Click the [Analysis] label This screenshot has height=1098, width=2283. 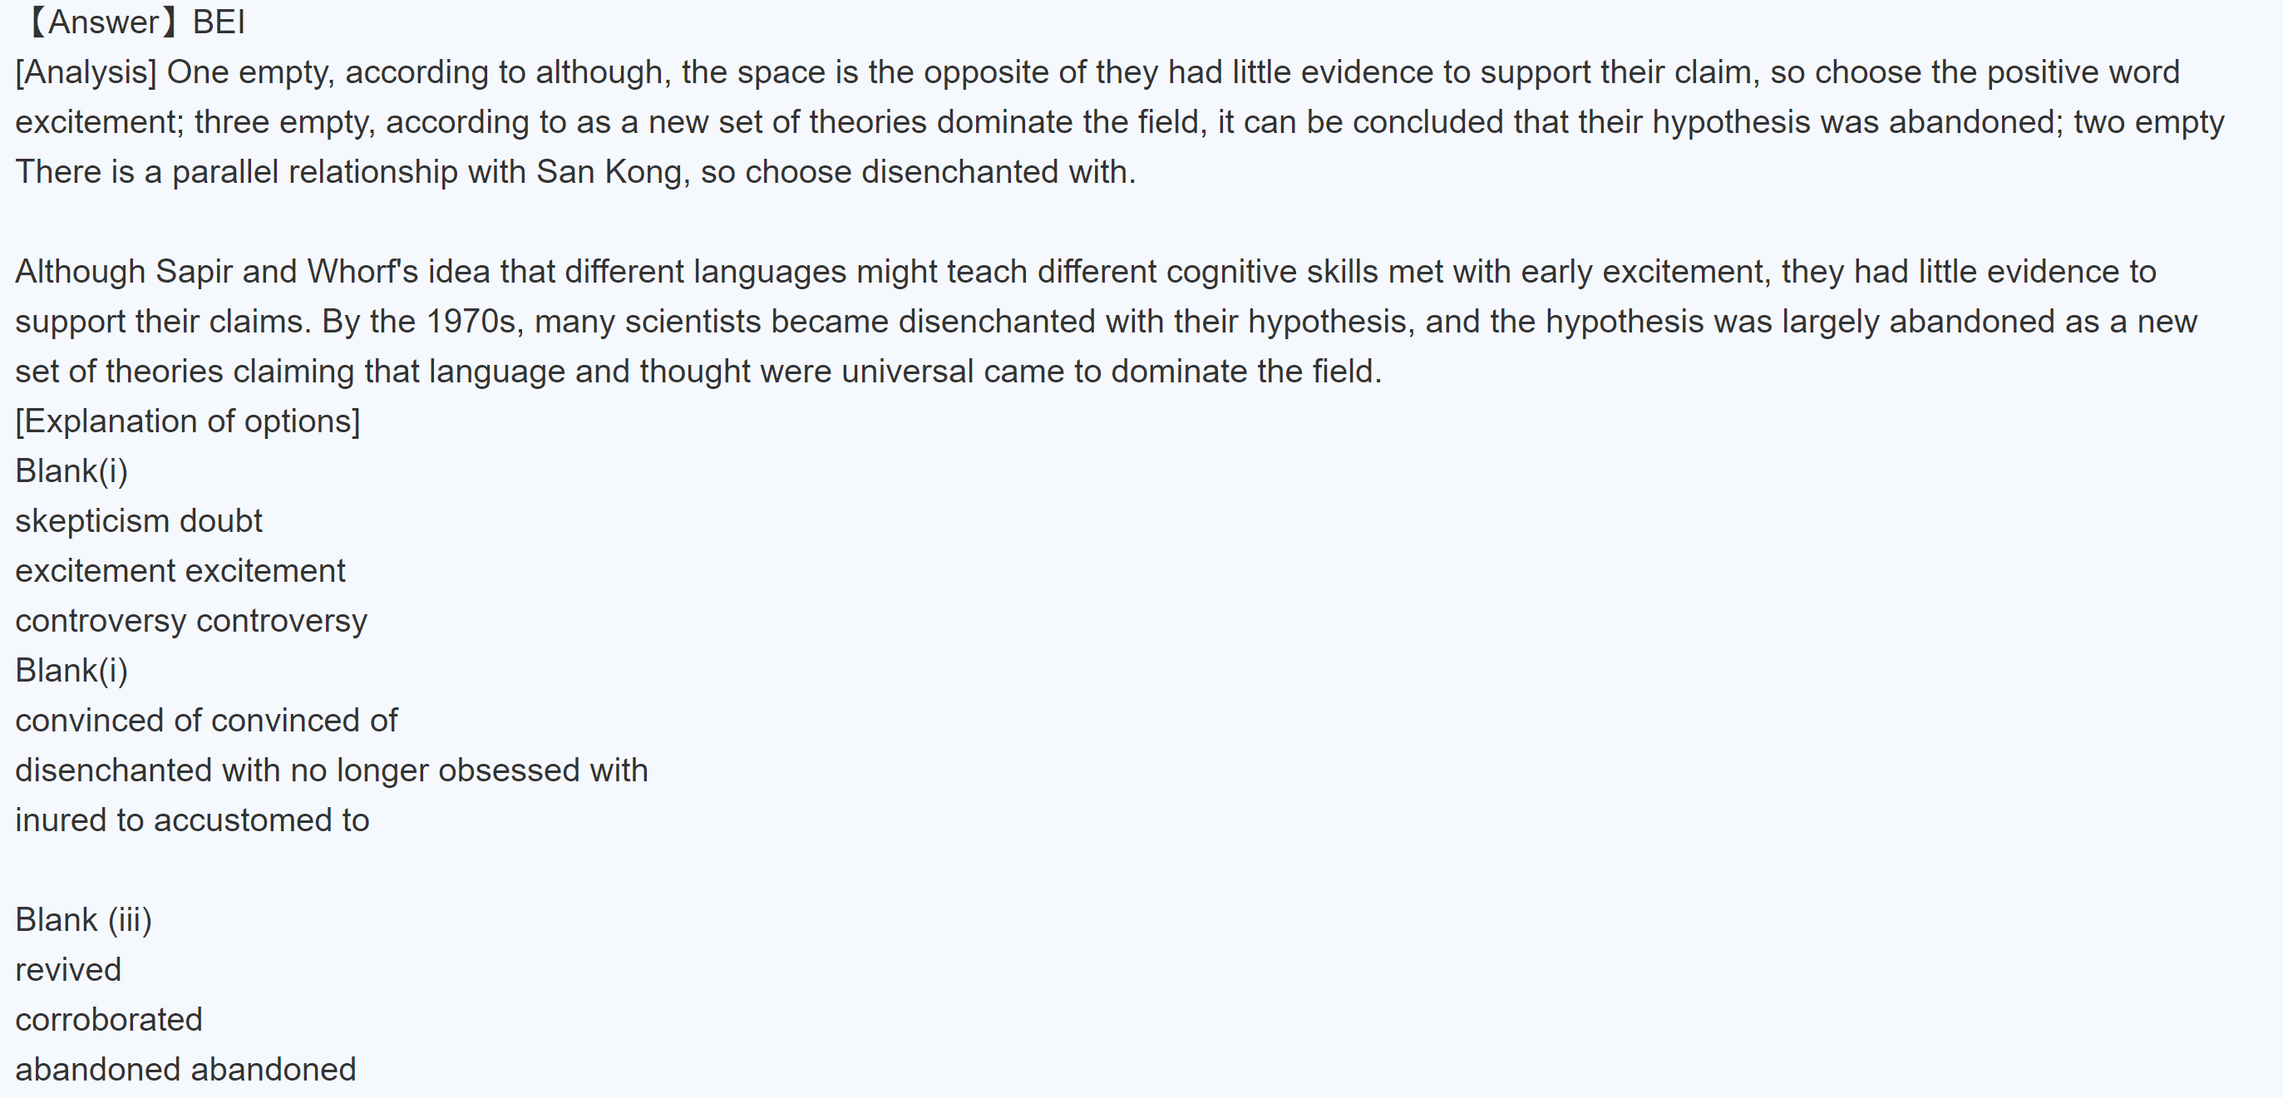pos(86,71)
